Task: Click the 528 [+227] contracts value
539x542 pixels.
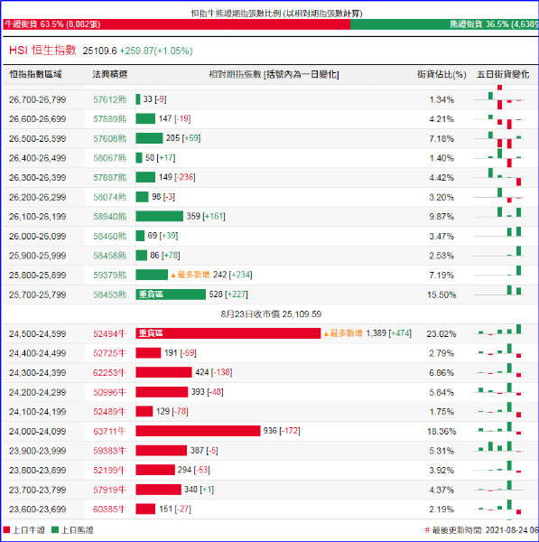Action: 228,294
